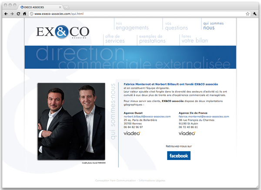This screenshot has height=190, width=261.
Task: Go back with the browser back arrow
Action: coord(6,14)
